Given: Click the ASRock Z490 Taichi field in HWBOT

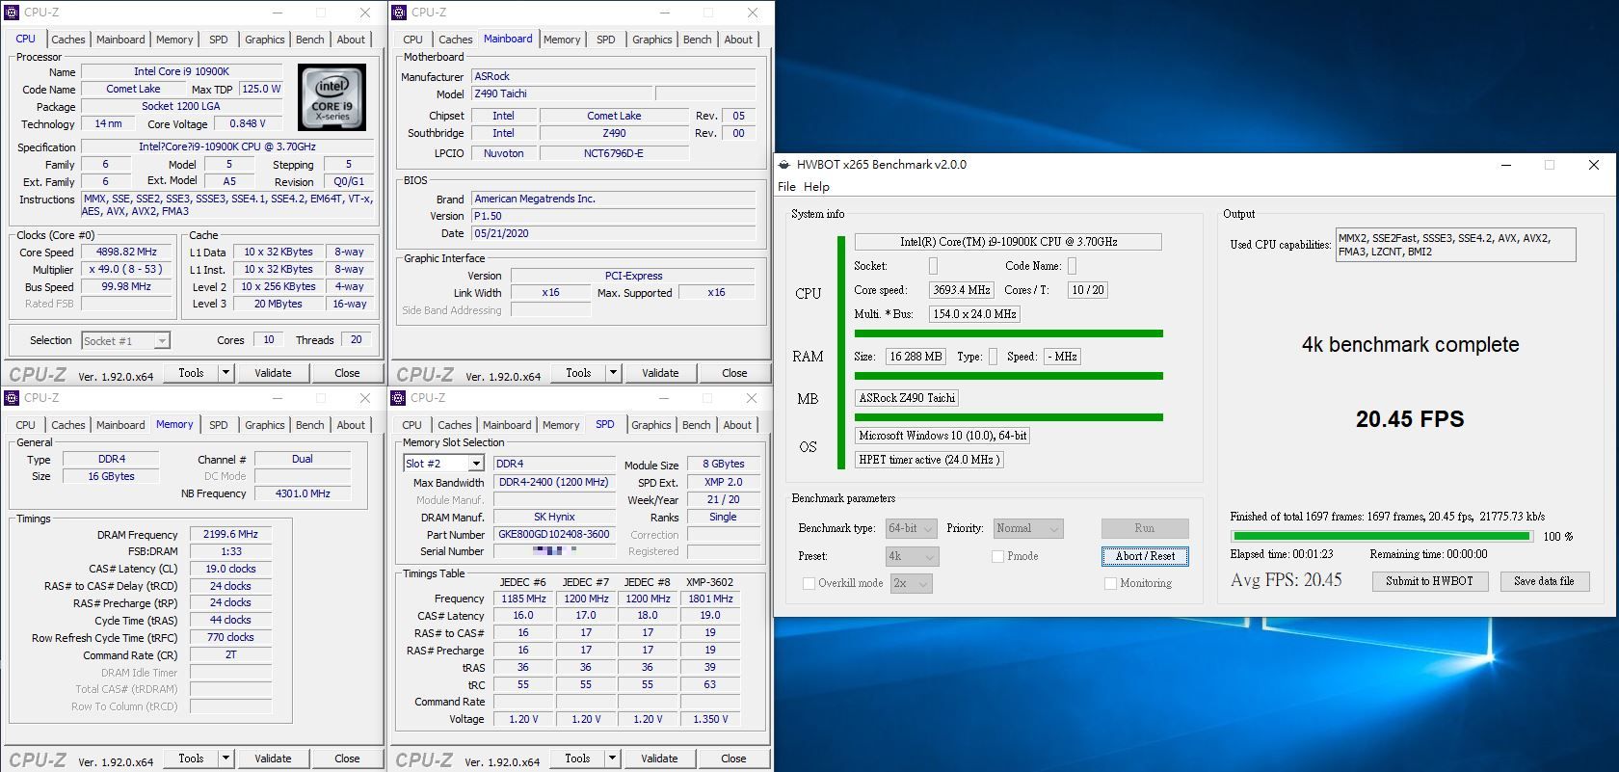Looking at the screenshot, I should coord(907,398).
